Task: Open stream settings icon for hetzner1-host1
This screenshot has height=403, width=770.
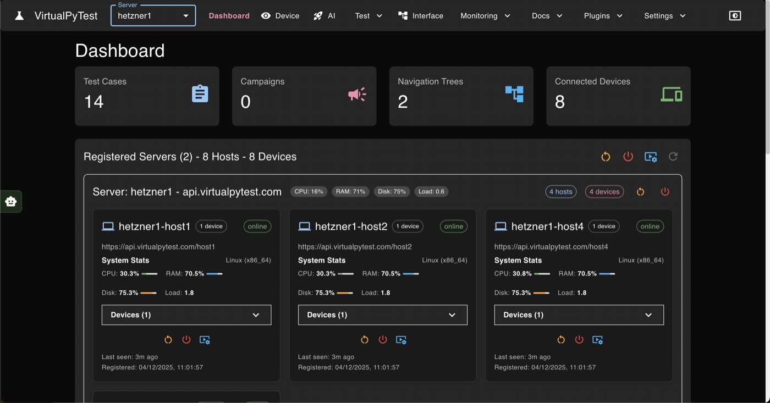Action: coord(205,340)
